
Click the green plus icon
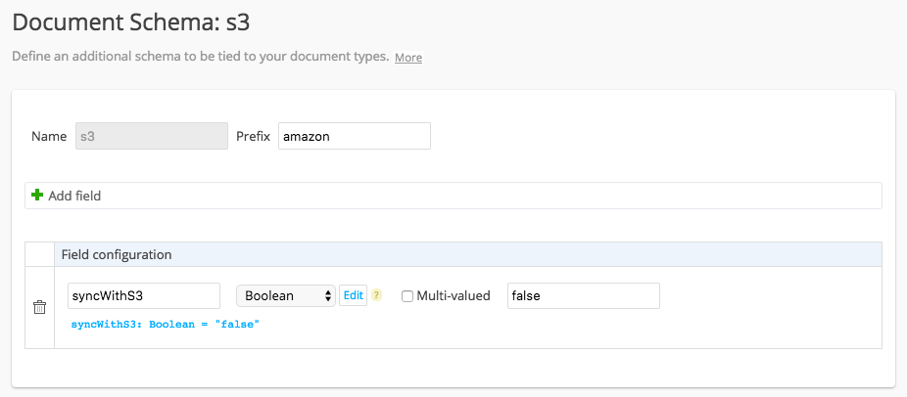[37, 196]
